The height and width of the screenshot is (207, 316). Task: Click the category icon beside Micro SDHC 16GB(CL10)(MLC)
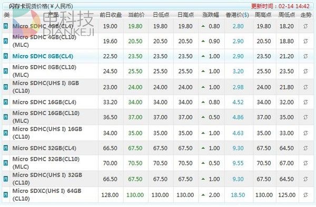[x=6, y=117]
